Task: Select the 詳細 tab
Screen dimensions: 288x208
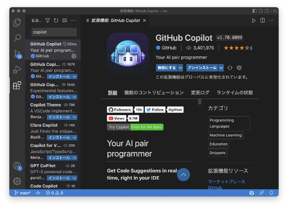Action: [112, 93]
